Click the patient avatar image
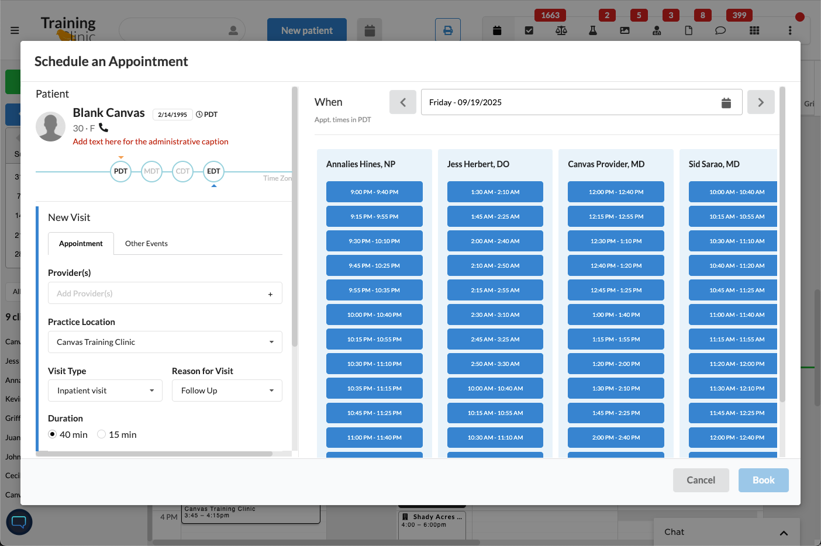Image resolution: width=821 pixels, height=546 pixels. pyautogui.click(x=51, y=127)
